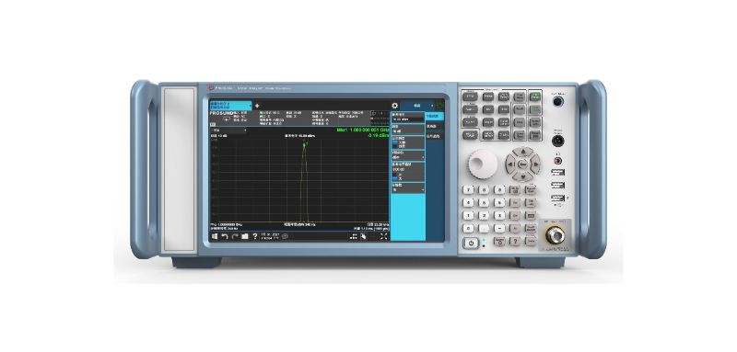The image size is (737, 352).
Task: Switch the auto setting to off option
Action: 395,177
